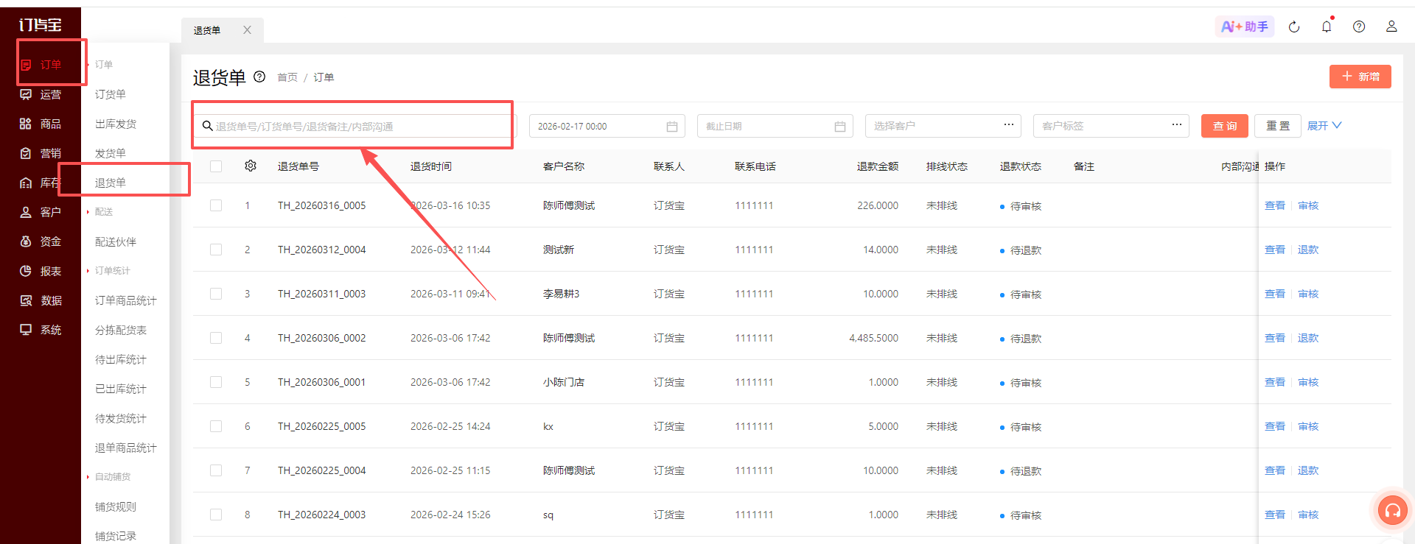Check the row for TH_20260311_0003
The height and width of the screenshot is (544, 1415).
(216, 294)
